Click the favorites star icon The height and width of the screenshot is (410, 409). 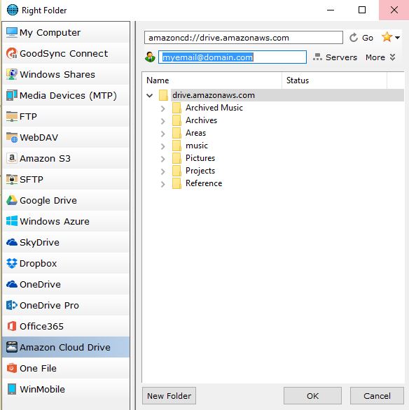point(387,37)
